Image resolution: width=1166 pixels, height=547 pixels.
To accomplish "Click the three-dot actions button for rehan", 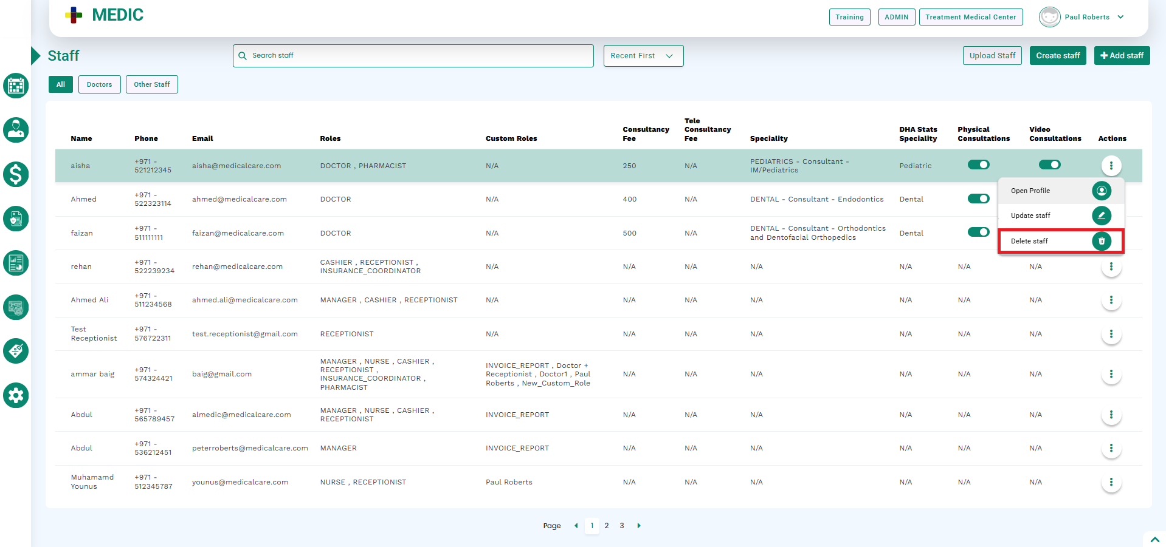I will pyautogui.click(x=1111, y=267).
